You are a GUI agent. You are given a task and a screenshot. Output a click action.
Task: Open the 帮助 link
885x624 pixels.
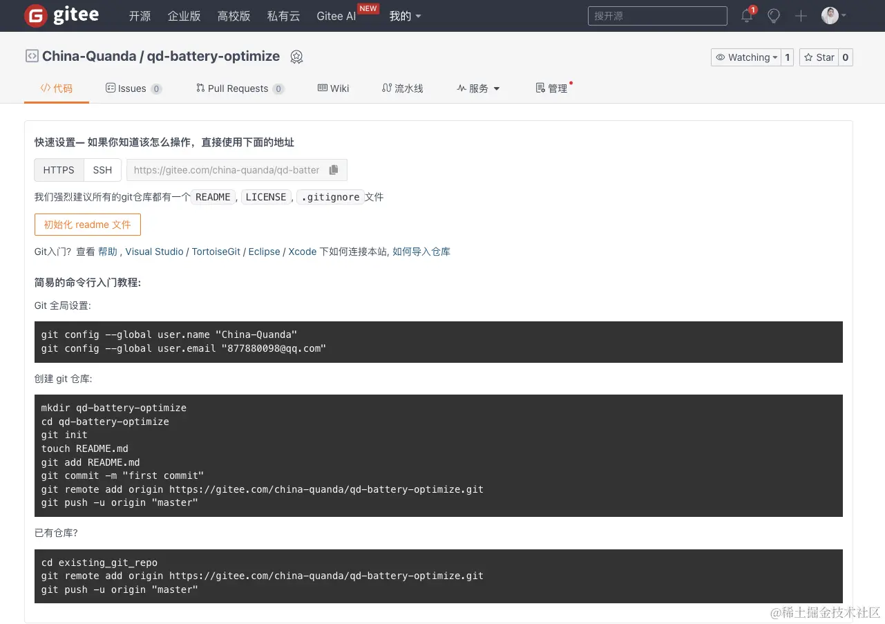pyautogui.click(x=108, y=252)
